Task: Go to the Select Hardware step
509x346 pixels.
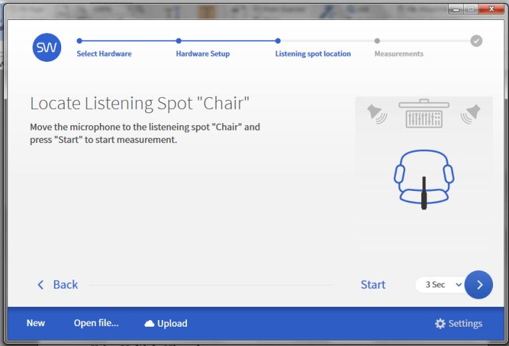Action: [x=104, y=53]
